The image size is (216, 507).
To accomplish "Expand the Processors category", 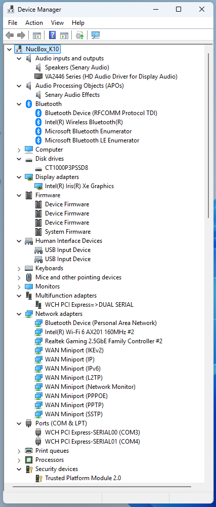I will tap(19, 460).
